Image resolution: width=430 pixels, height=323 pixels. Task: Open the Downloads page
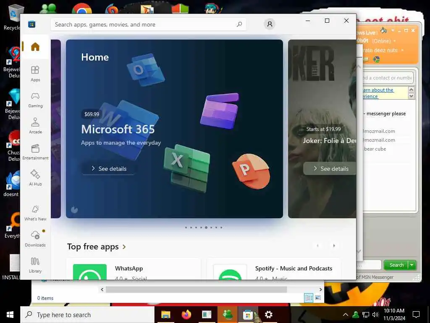pyautogui.click(x=35, y=239)
